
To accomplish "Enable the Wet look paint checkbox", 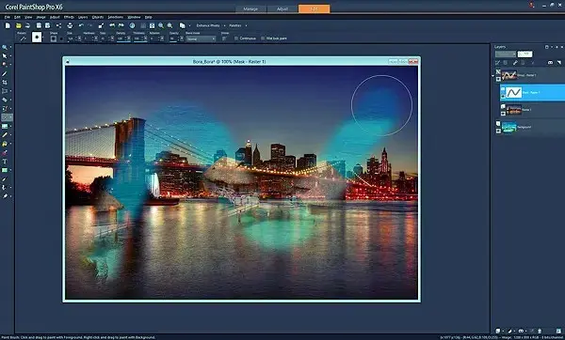I will click(x=263, y=39).
